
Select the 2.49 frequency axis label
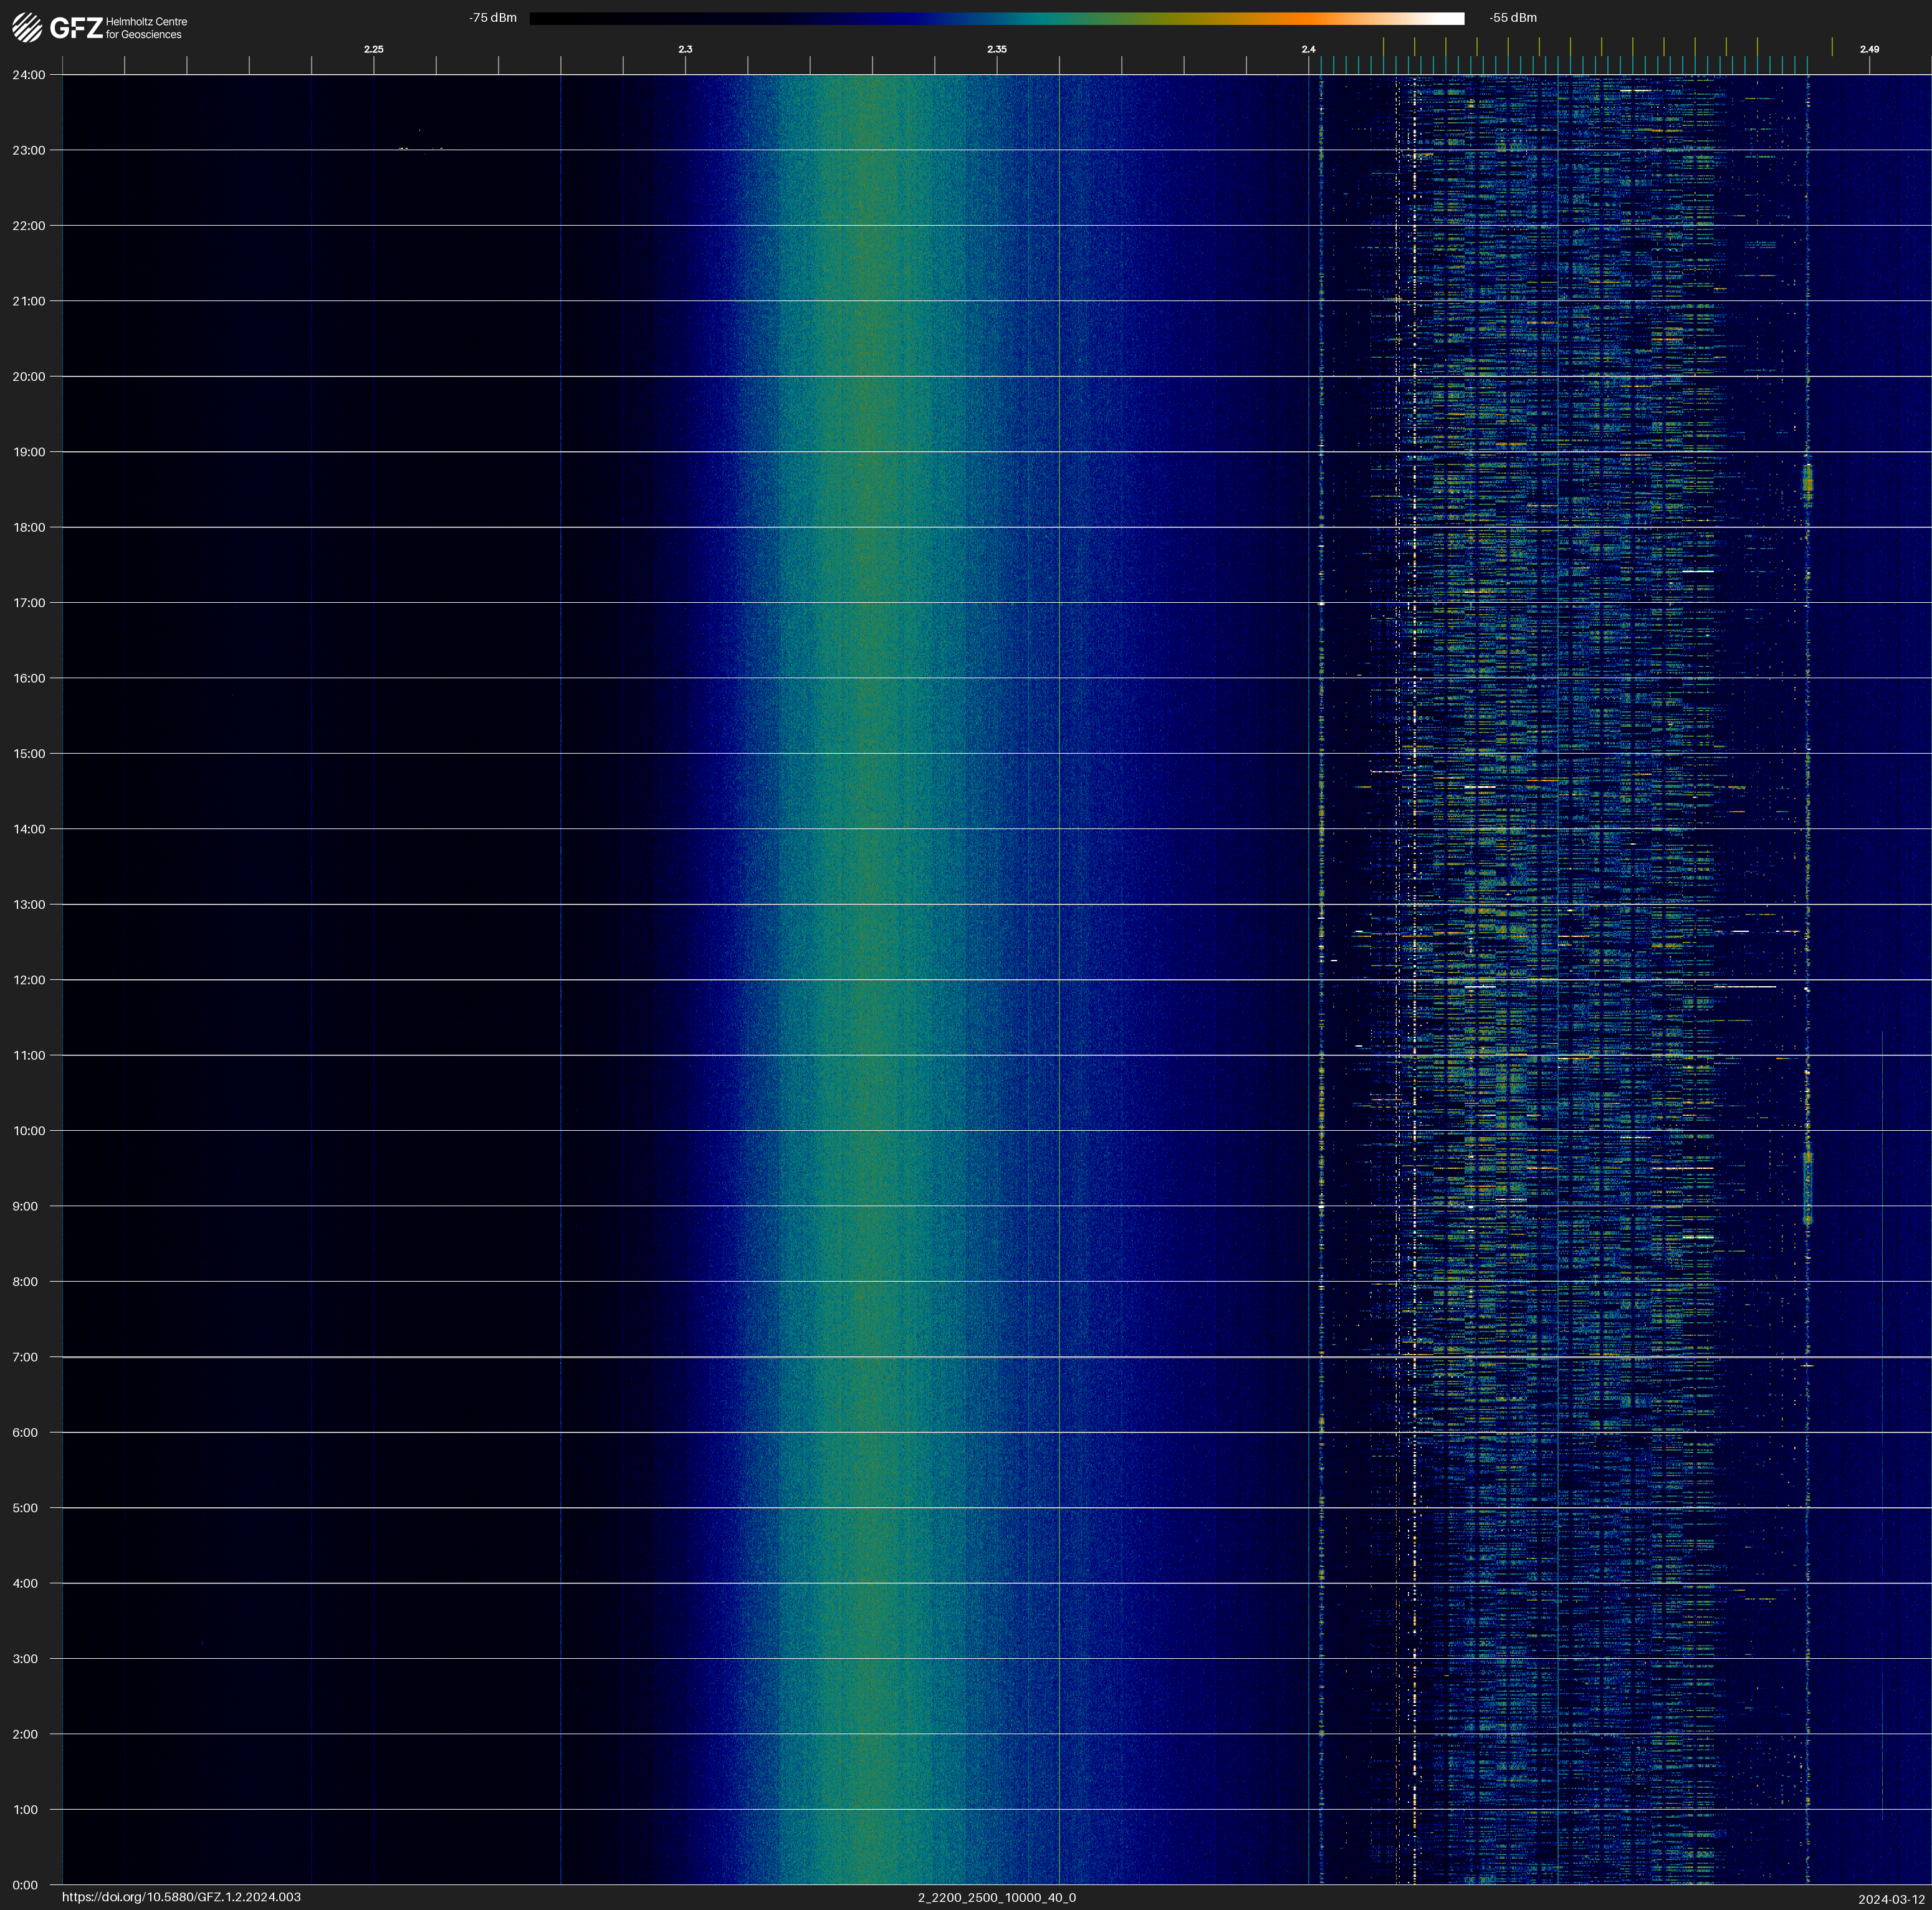(1868, 49)
